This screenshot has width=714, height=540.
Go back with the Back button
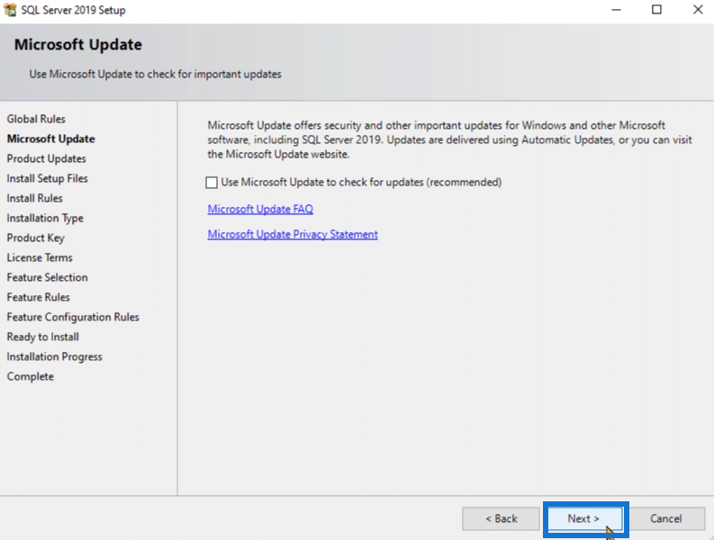coord(501,518)
